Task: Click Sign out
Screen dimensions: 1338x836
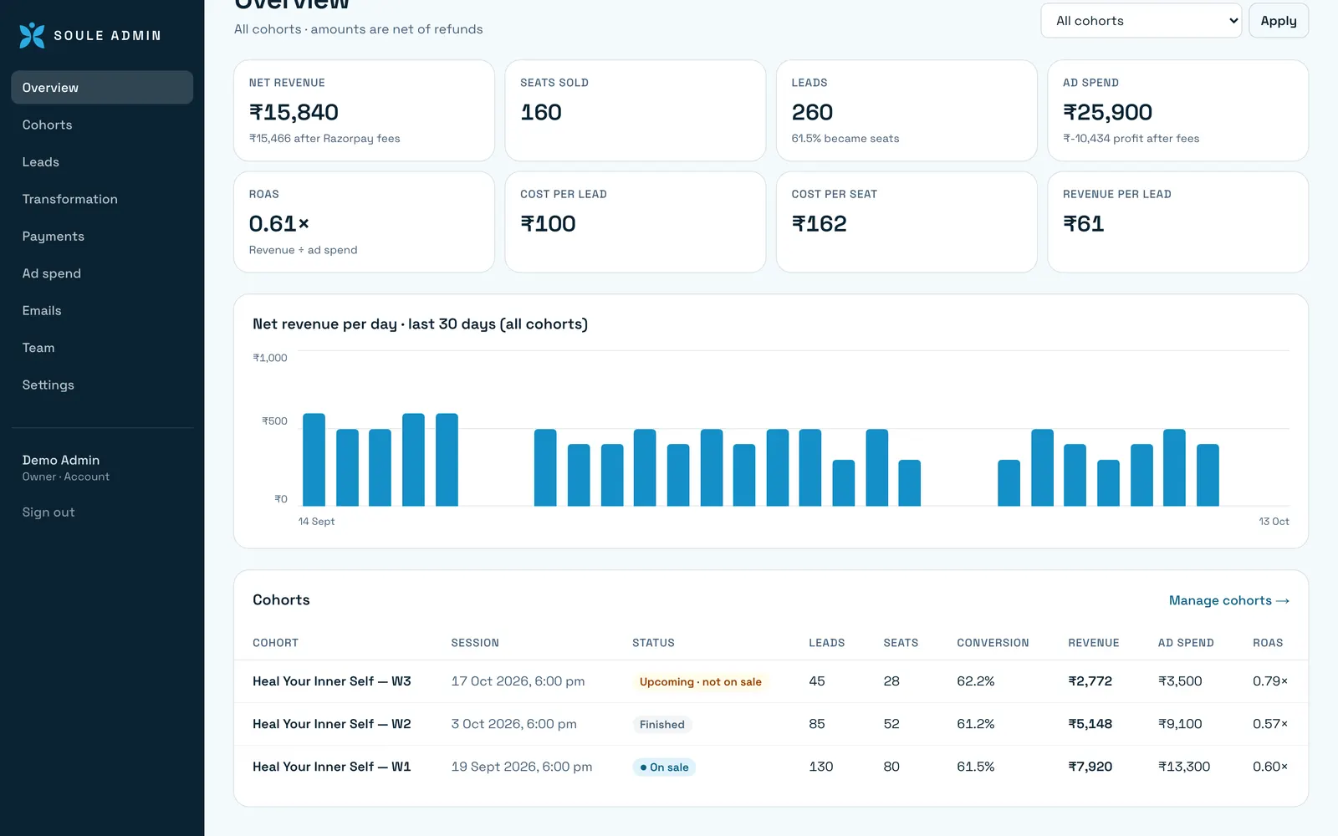Action: tap(49, 512)
